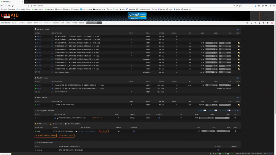This screenshot has width=276, height=155.
Task: Open the UnRaid: R710 bookmark
Action: (49, 9)
